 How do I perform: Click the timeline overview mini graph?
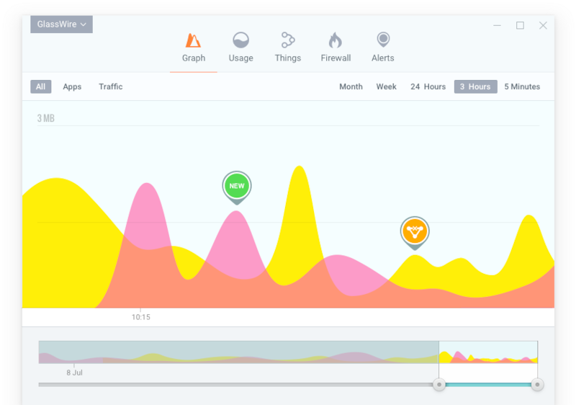(238, 352)
